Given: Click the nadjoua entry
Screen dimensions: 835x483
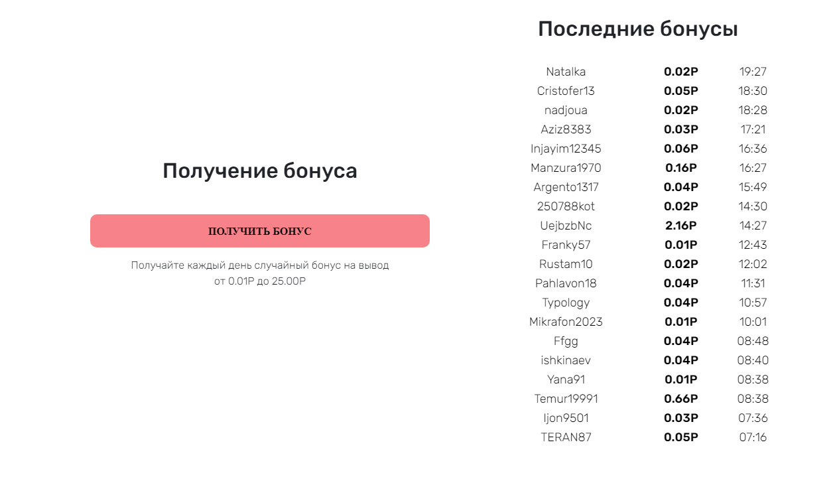Looking at the screenshot, I should point(566,110).
